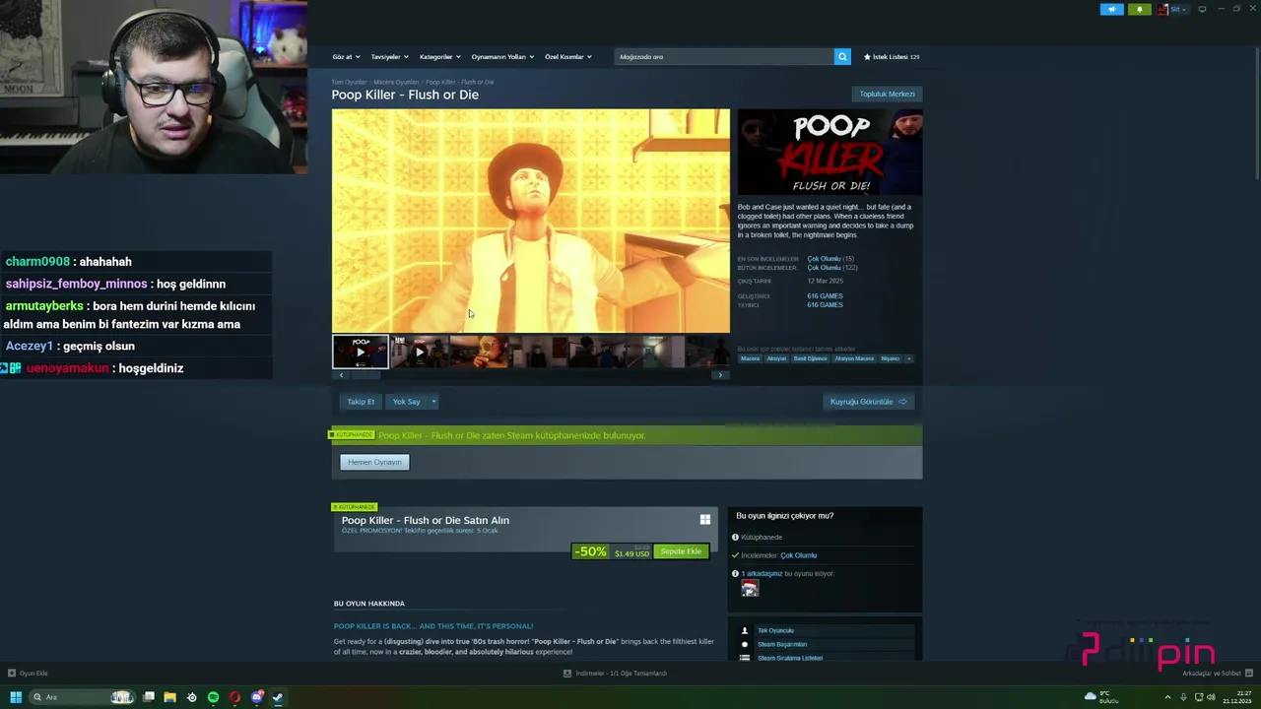This screenshot has width=1261, height=709.
Task: Open the Tüm Oyunlar breadcrumb
Action: point(349,82)
